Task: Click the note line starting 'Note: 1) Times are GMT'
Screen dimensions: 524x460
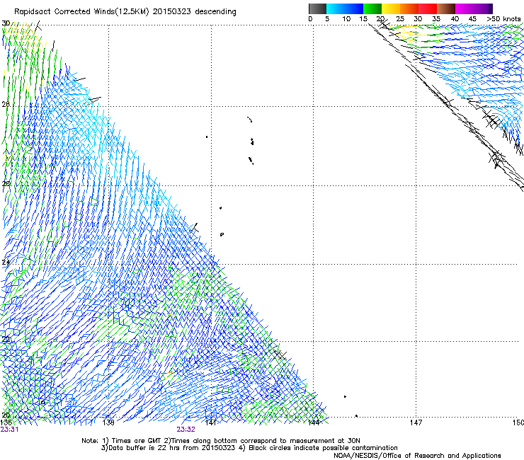Action: (x=221, y=441)
